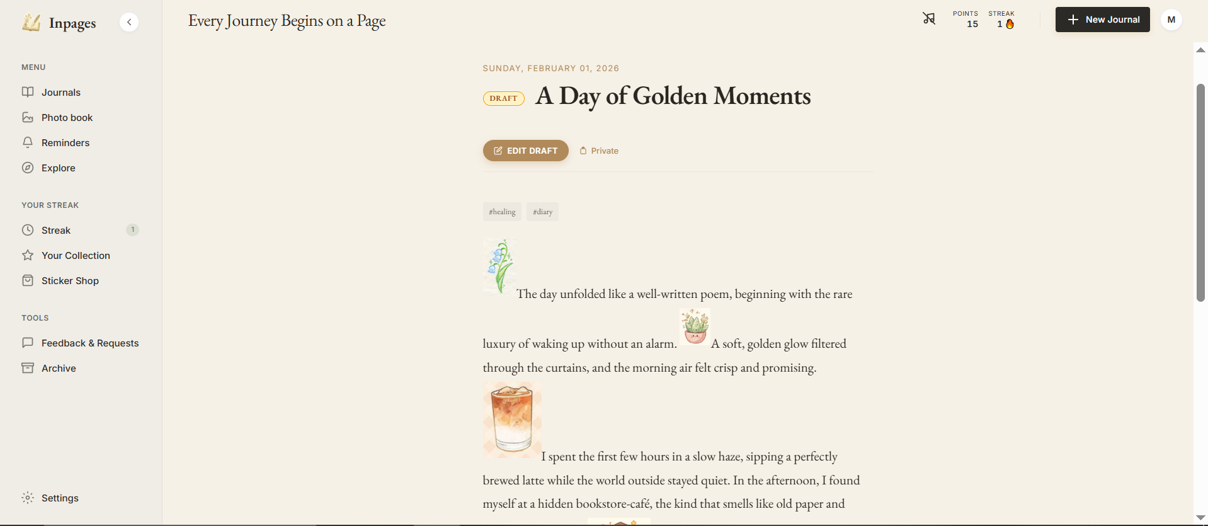
Task: Select the Photo book icon
Action: (x=28, y=117)
